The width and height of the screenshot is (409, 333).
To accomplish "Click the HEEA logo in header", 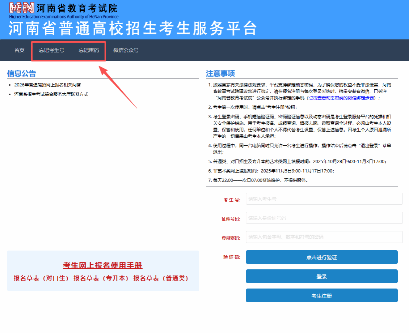I will coord(22,8).
